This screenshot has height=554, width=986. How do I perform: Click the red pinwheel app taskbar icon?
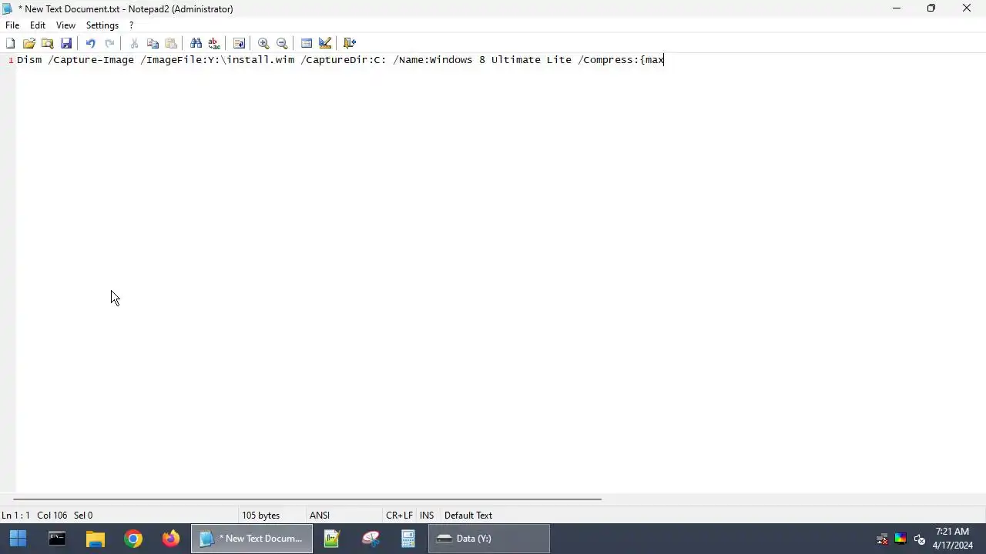371,539
